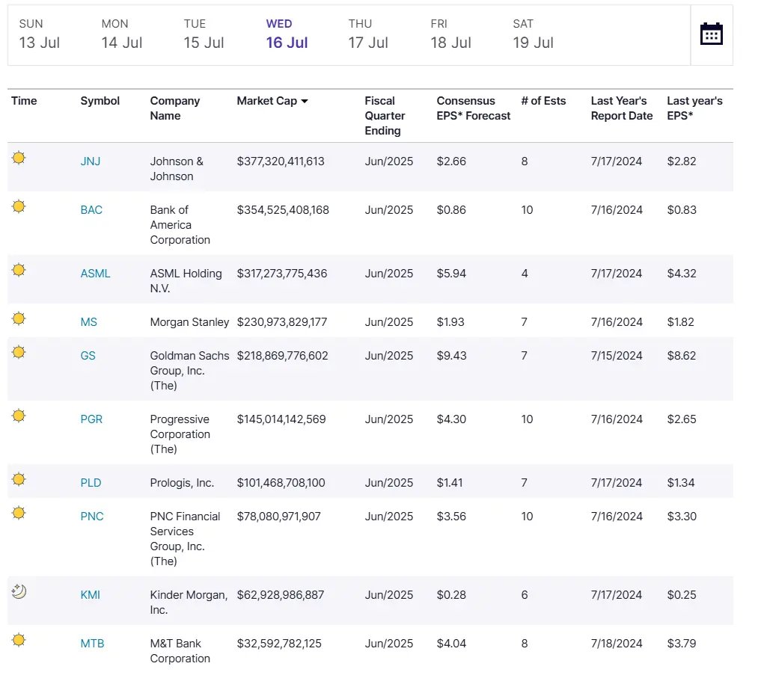Open the calendar date picker icon
Viewport: 761px width, 684px height.
tap(711, 34)
